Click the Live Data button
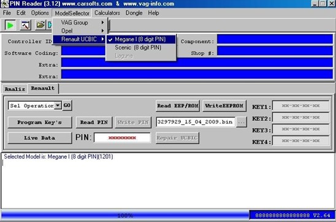Viewport: 336px width, 222px height. pos(40,138)
